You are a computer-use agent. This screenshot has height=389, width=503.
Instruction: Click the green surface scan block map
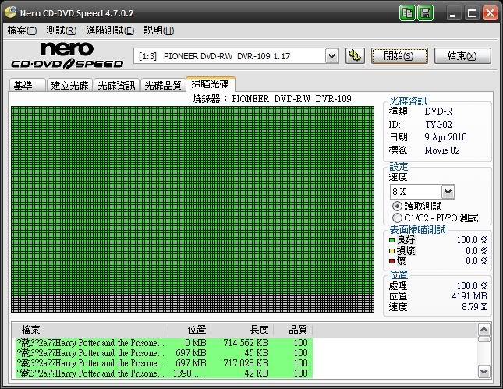coord(193,209)
